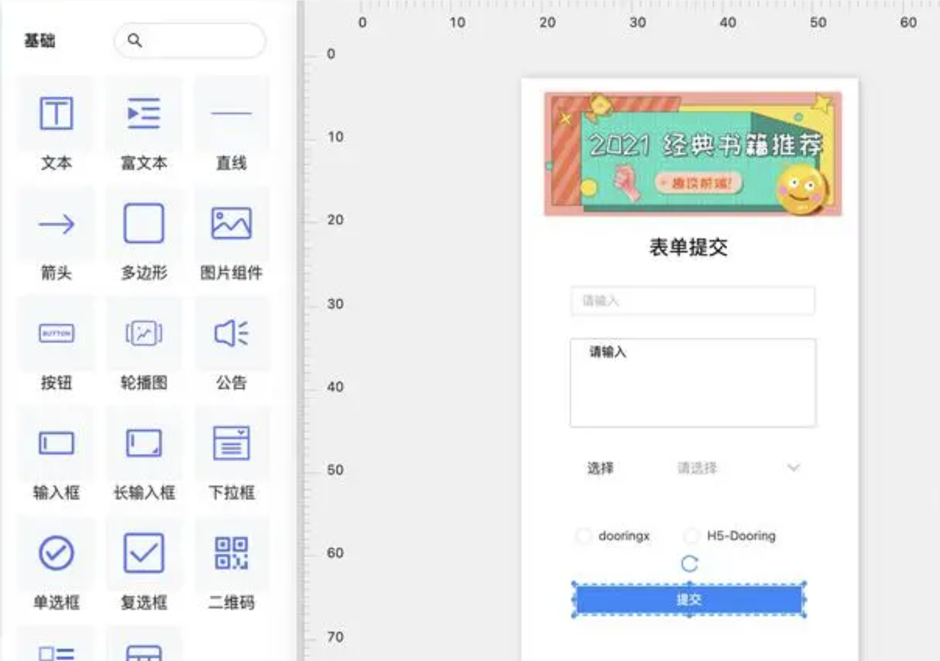Viewport: 940px width, 661px height.
Task: Click the multi-line 请输入 textarea on canvas
Action: pyautogui.click(x=693, y=382)
